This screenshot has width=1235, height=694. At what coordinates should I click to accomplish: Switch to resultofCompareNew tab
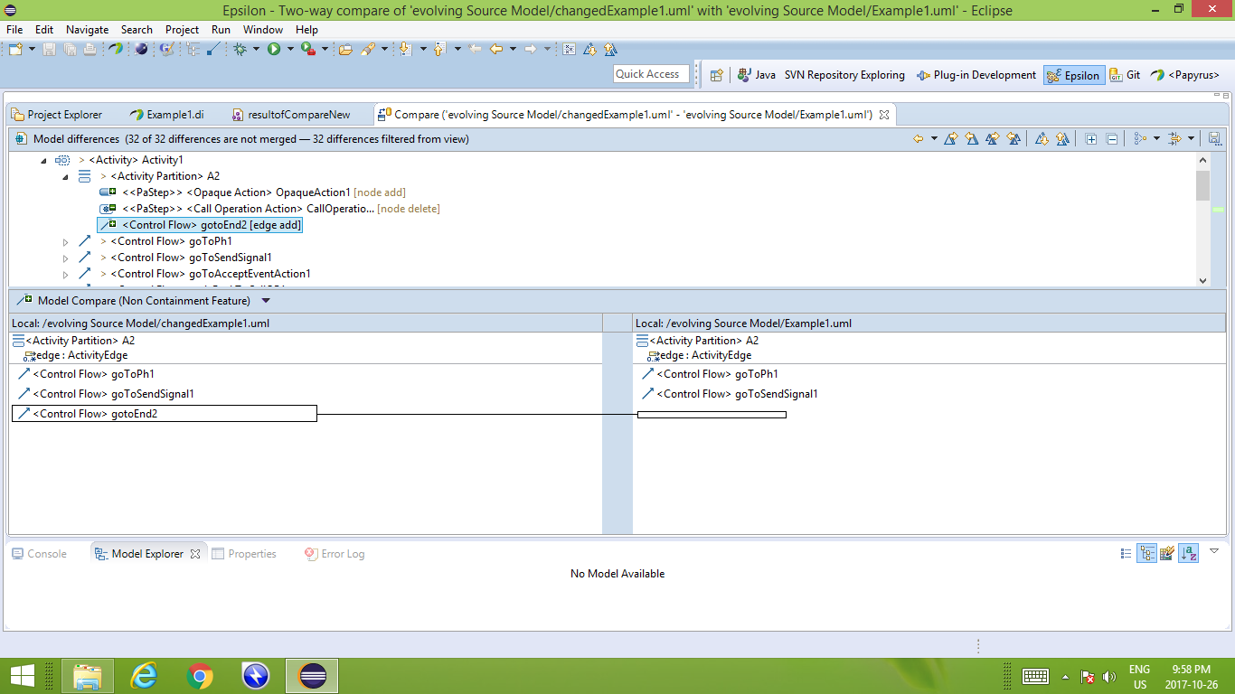pyautogui.click(x=291, y=115)
